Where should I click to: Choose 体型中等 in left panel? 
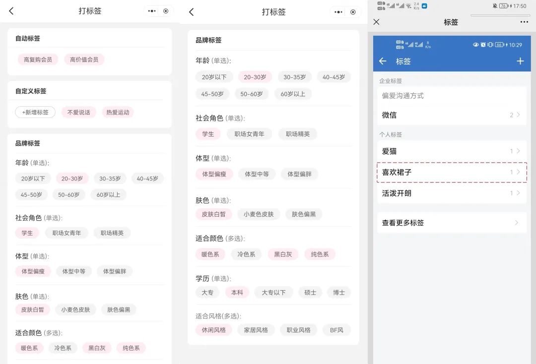click(x=74, y=271)
